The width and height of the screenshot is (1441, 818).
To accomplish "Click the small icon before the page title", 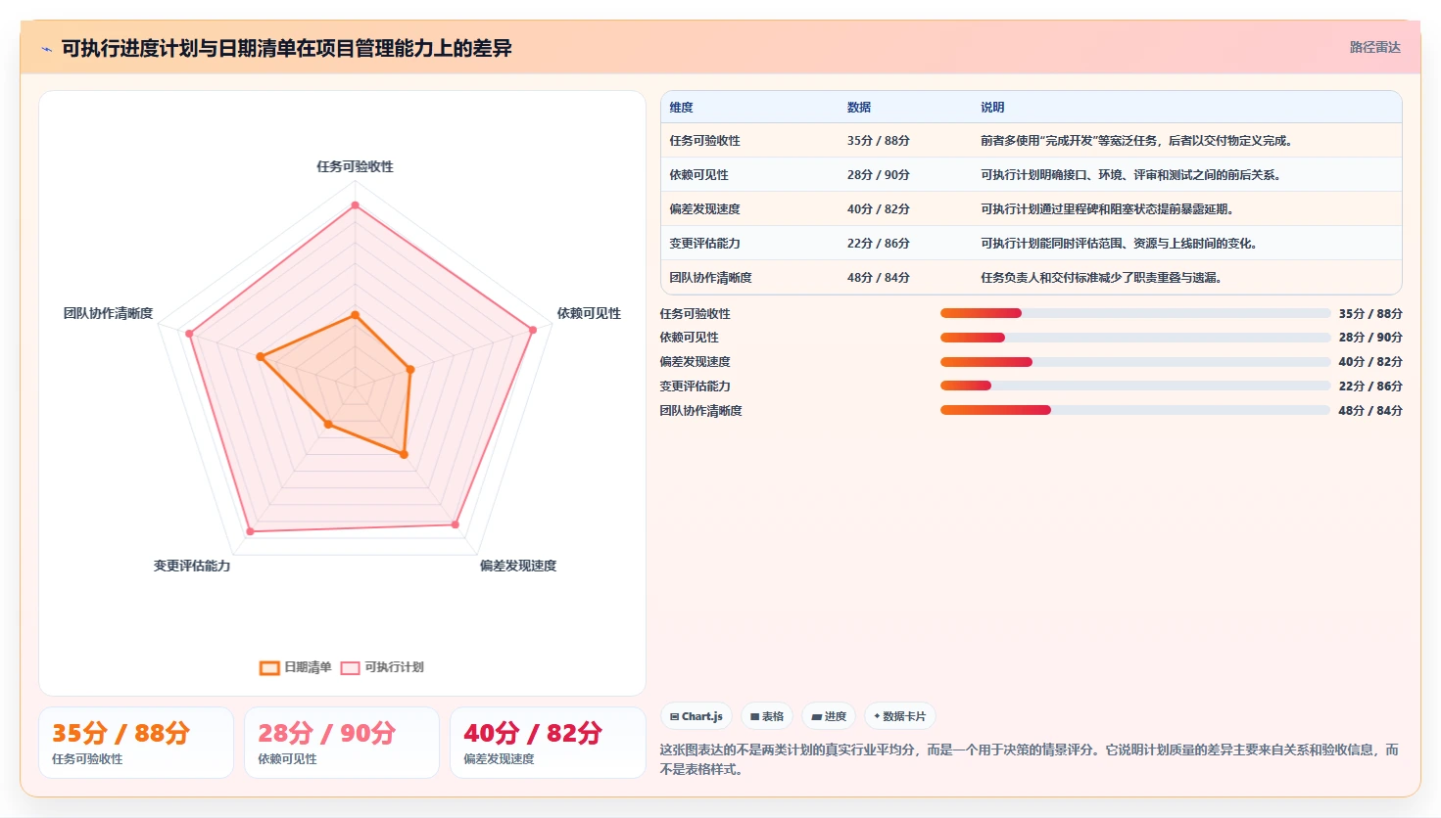I will click(46, 49).
